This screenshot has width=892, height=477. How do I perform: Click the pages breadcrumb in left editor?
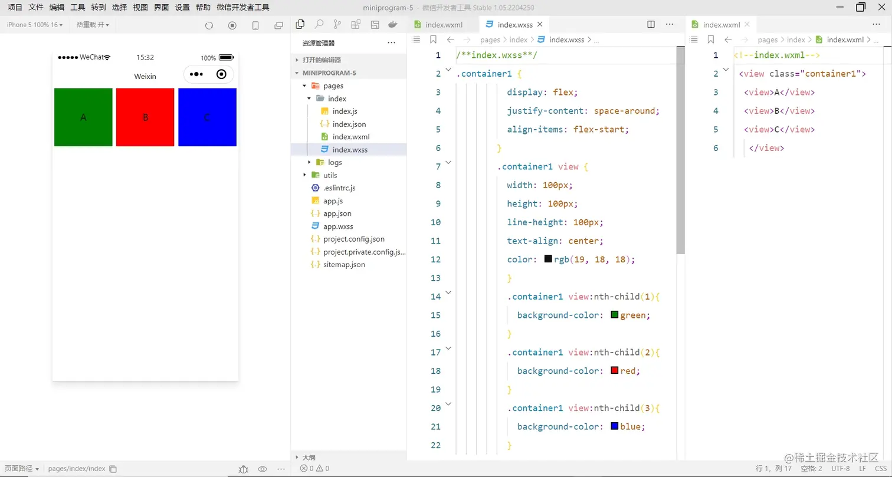[x=490, y=40]
